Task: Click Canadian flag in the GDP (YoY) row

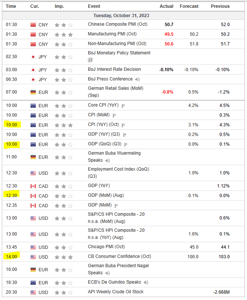Action: coord(33,186)
